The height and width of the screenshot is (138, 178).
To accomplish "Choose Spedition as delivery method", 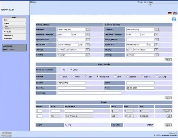I will pyautogui.click(x=127, y=76).
